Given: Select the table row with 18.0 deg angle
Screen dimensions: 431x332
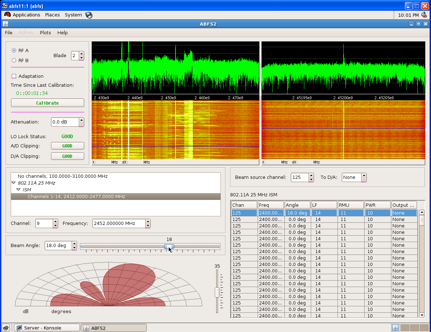Looking at the screenshot, I should tap(324, 213).
